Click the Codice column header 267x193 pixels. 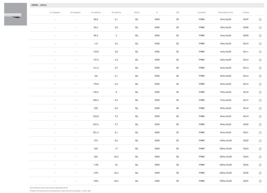246,12
